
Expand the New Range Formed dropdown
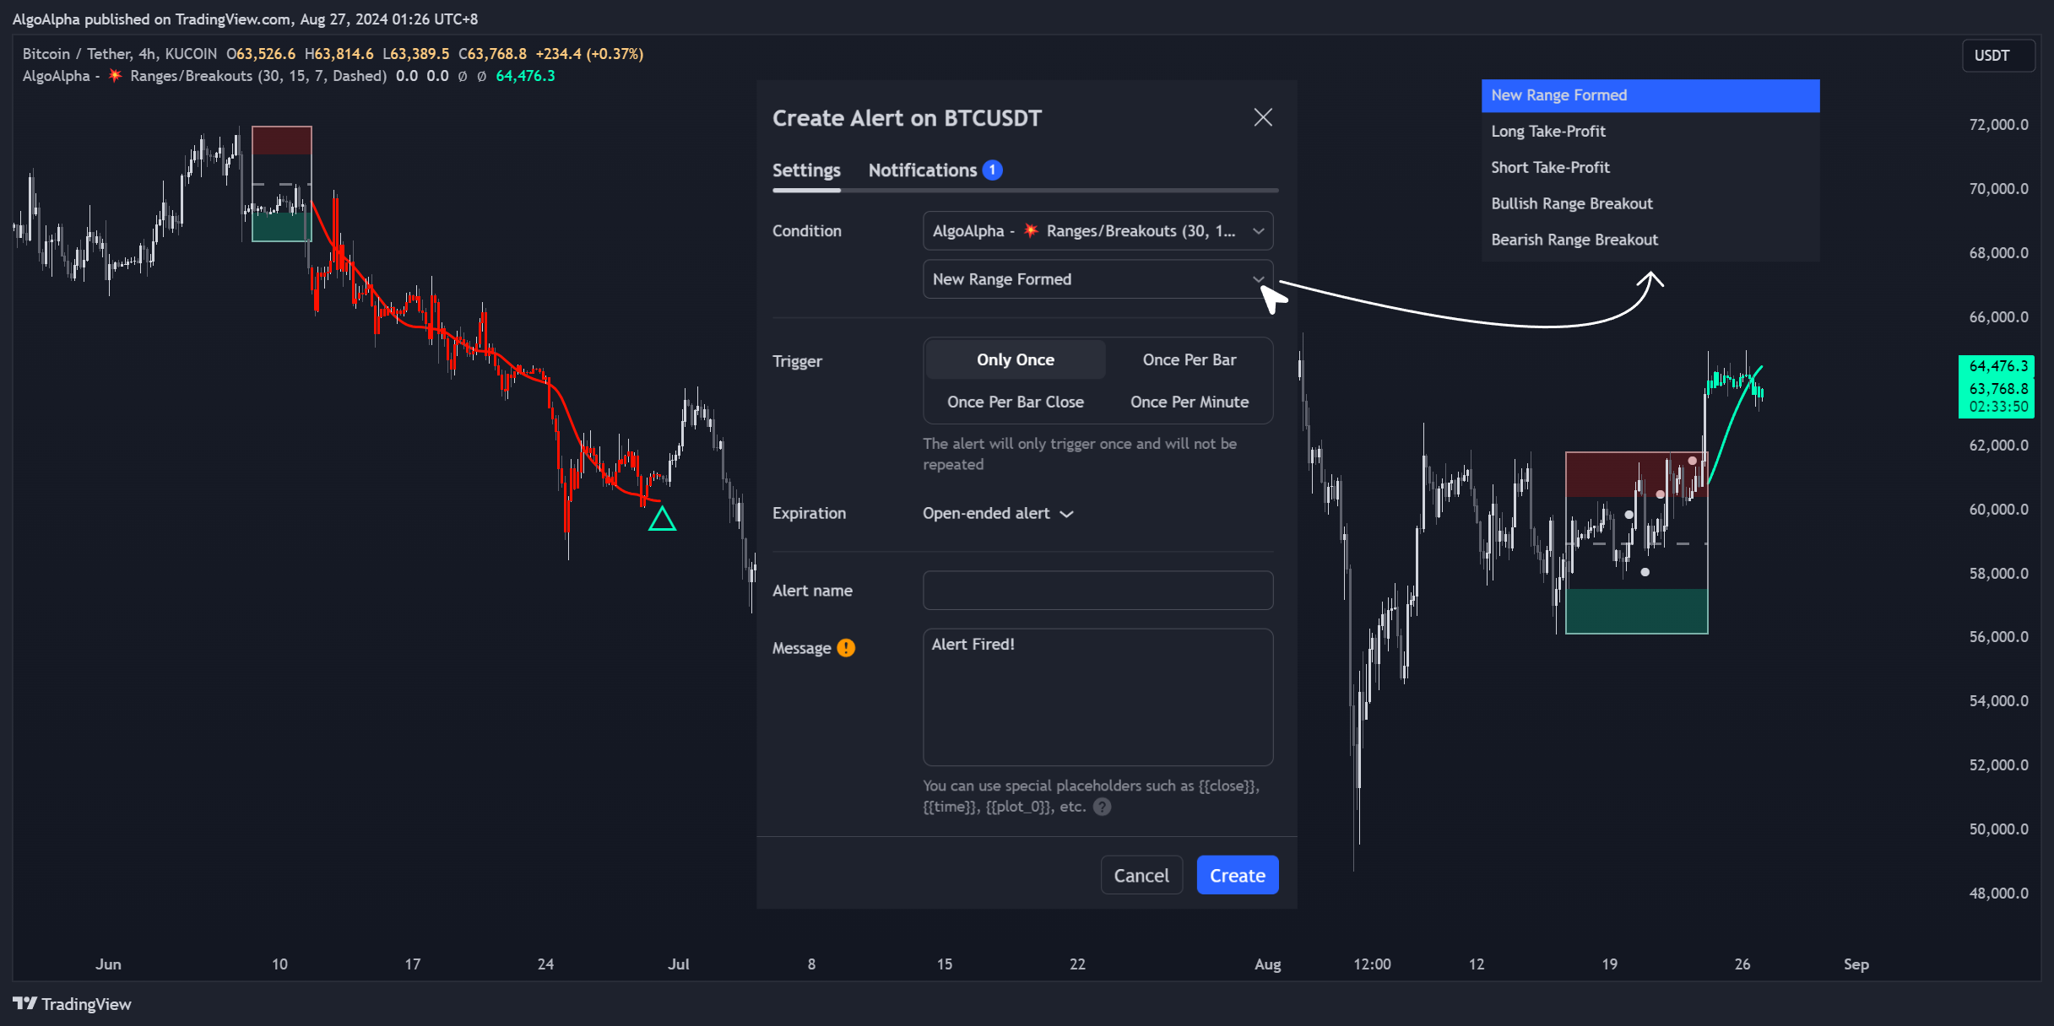pos(1097,279)
